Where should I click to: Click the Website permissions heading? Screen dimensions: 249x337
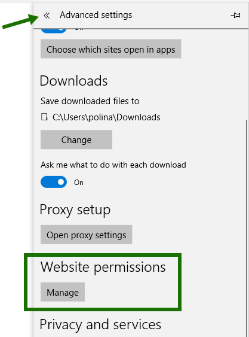pyautogui.click(x=103, y=267)
